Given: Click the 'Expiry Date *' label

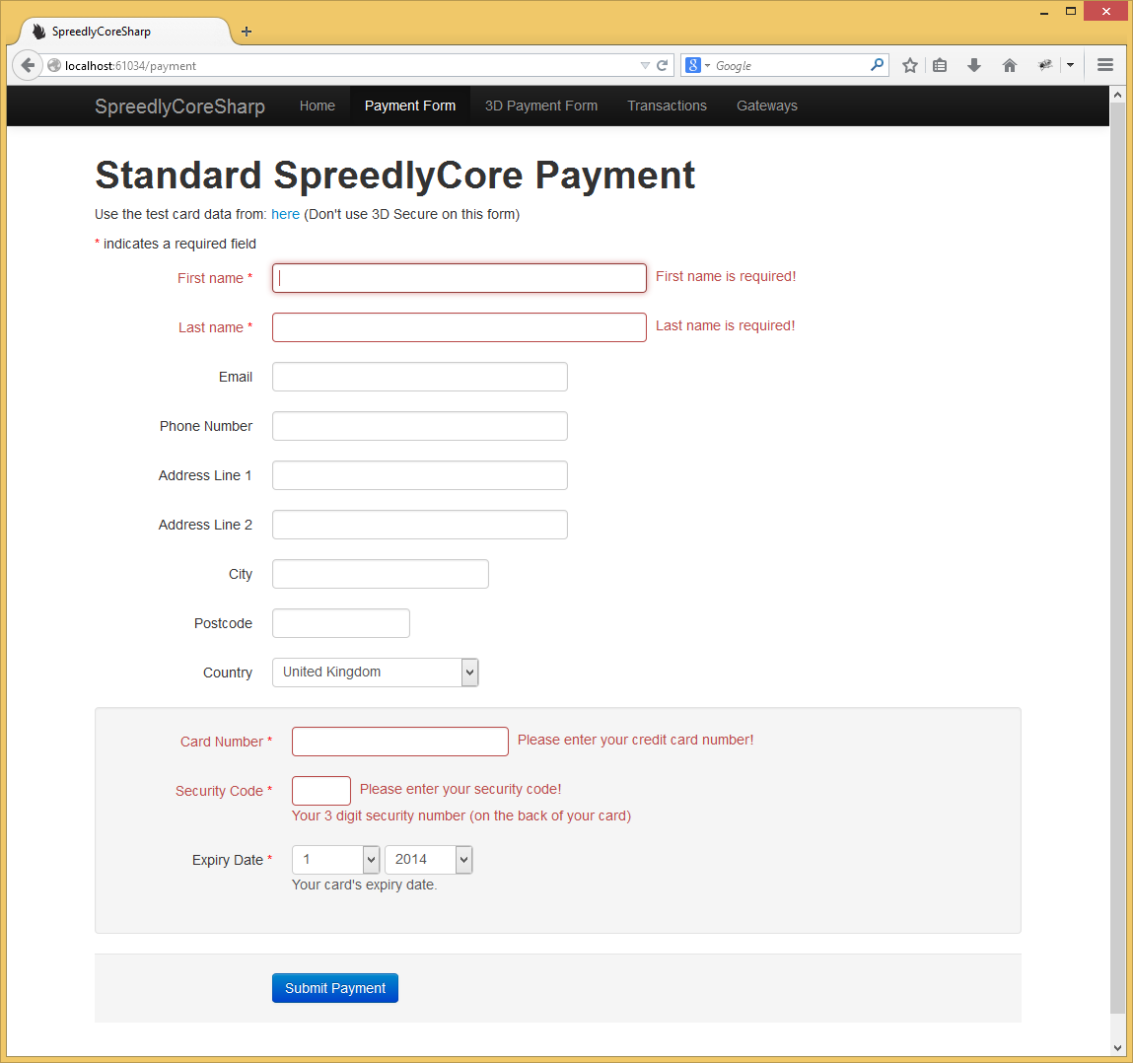Looking at the screenshot, I should click(232, 860).
